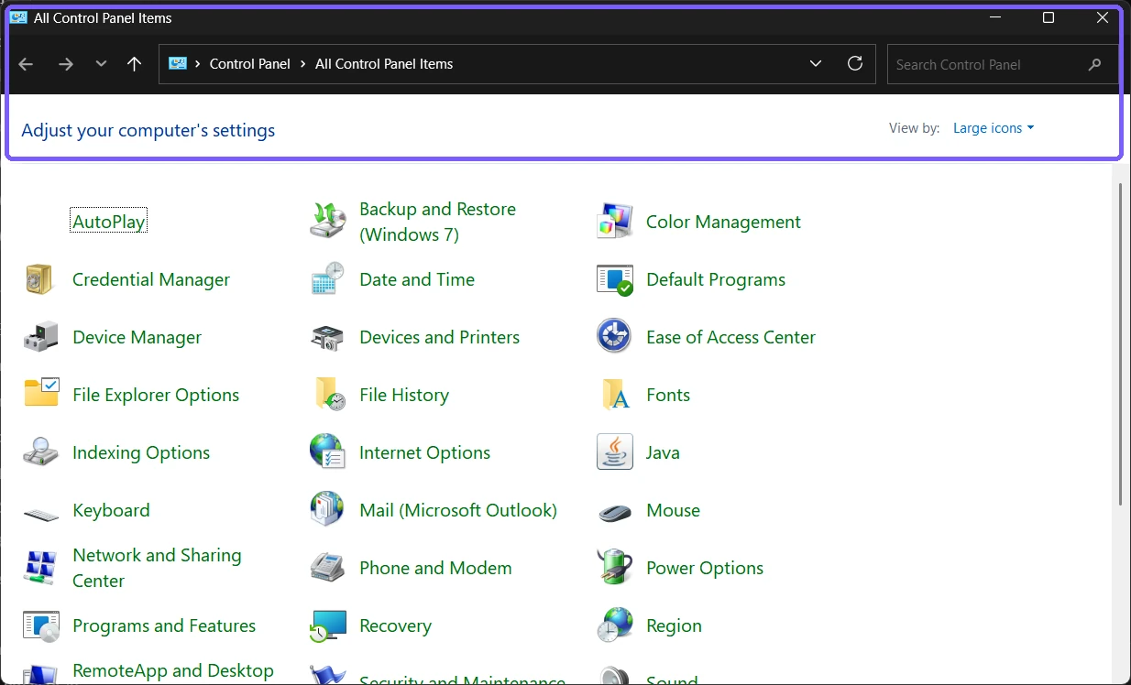Image resolution: width=1131 pixels, height=685 pixels.
Task: Open the Devices and Printers icon
Action: (x=327, y=337)
